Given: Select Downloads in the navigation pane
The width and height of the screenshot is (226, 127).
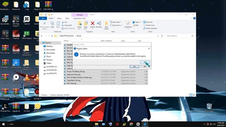Looking at the screenshot, I should (x=50, y=53).
